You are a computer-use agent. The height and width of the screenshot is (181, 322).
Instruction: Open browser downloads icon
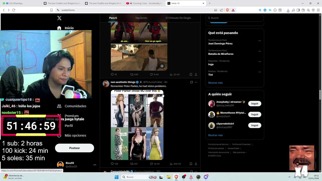[x=288, y=10]
